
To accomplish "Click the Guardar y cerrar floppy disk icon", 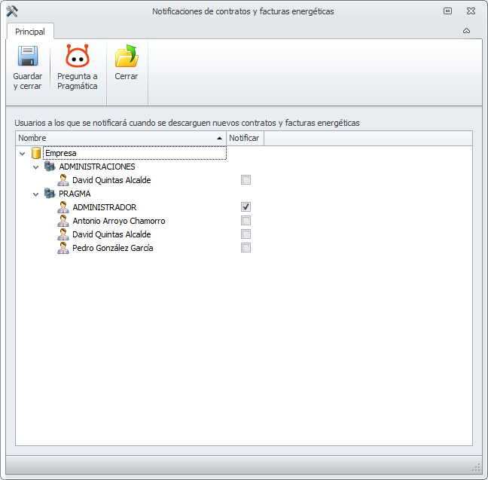I will point(28,56).
